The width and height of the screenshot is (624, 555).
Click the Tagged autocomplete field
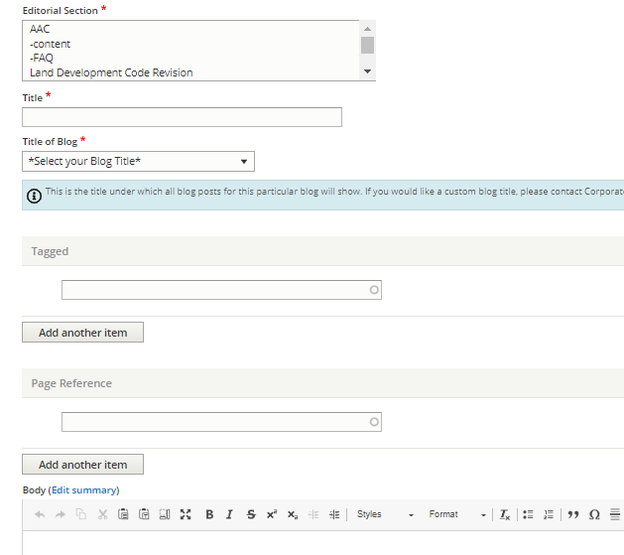click(x=221, y=290)
